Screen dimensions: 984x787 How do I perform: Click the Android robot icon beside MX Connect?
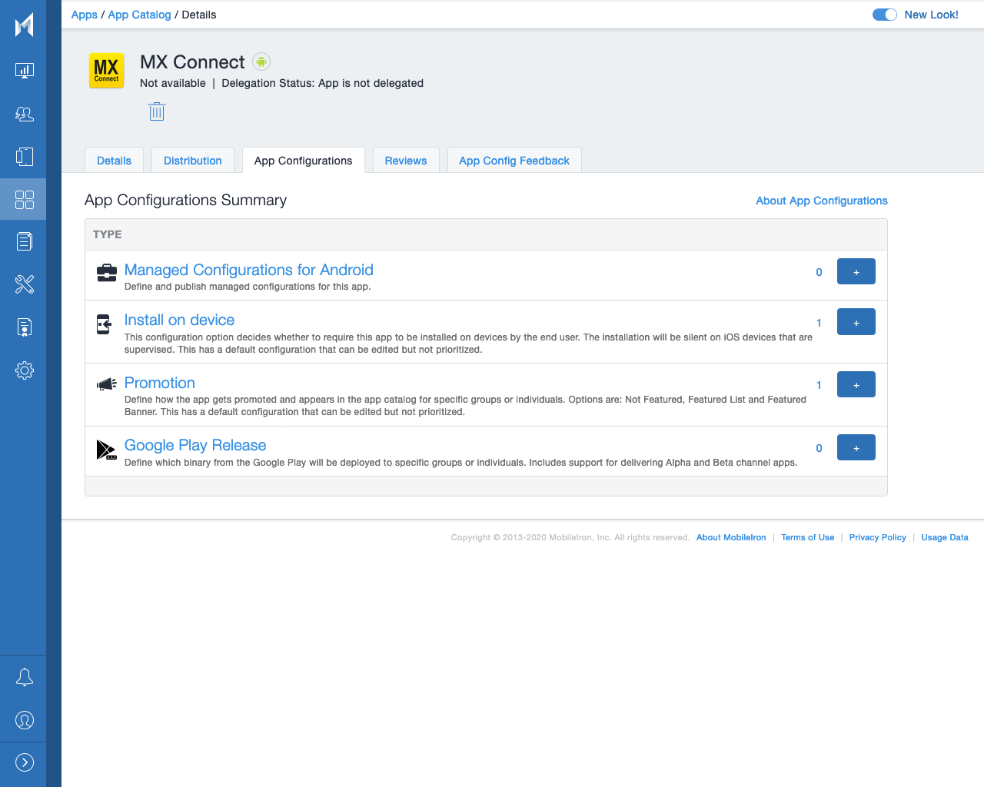click(261, 61)
